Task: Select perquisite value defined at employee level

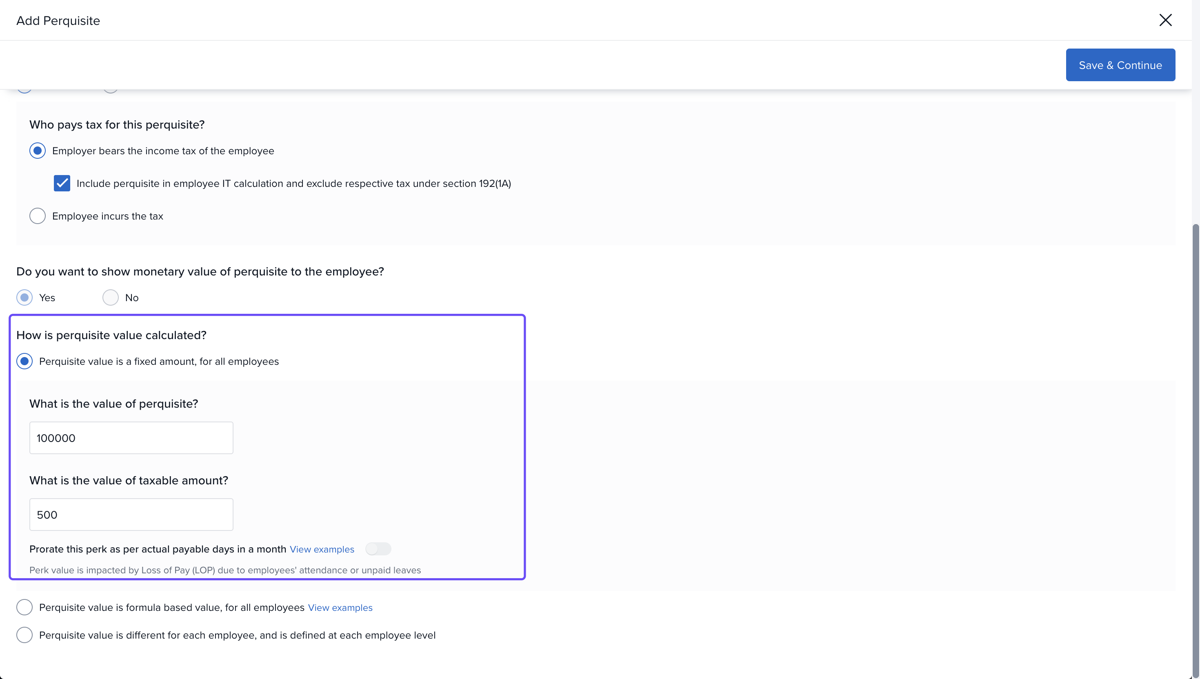Action: coord(24,635)
